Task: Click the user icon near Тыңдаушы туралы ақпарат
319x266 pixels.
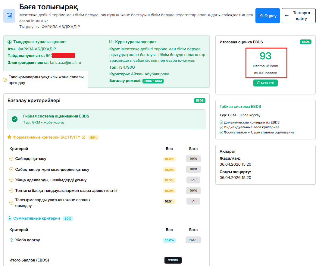Action: point(10,42)
